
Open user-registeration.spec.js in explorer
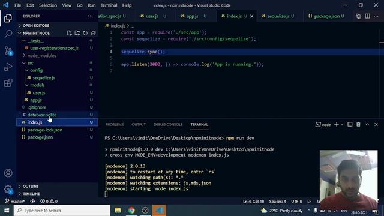pyautogui.click(x=55, y=48)
